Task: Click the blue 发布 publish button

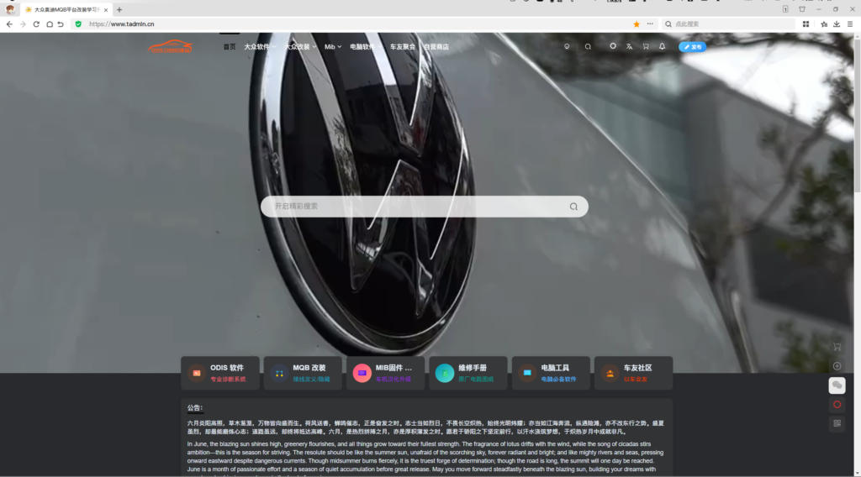Action: pyautogui.click(x=693, y=47)
